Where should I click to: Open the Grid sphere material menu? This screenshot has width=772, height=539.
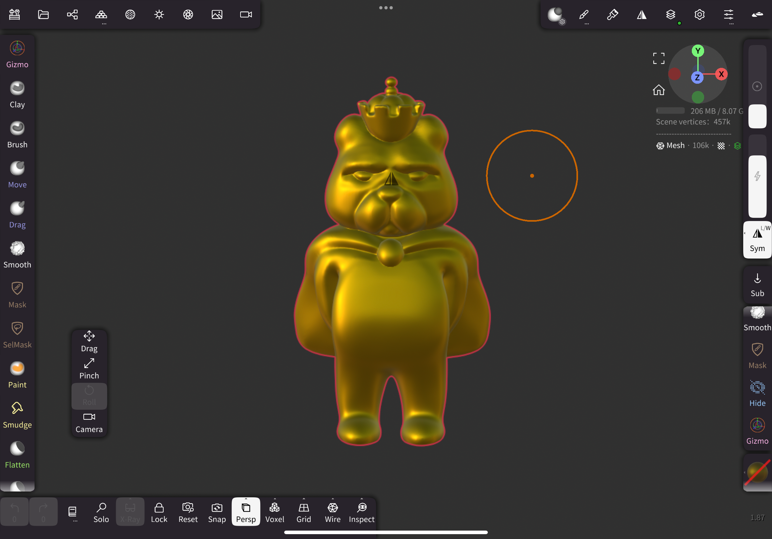(130, 15)
